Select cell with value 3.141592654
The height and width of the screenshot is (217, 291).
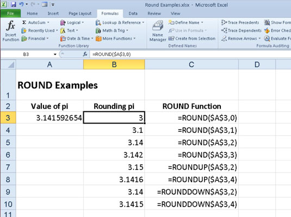[x=49, y=118]
